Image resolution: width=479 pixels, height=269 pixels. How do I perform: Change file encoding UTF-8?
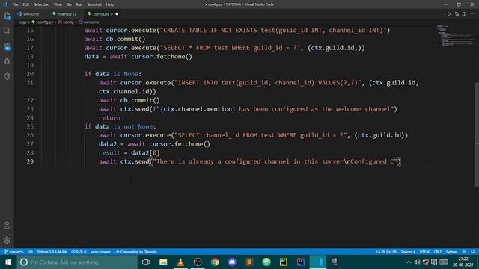(424, 252)
